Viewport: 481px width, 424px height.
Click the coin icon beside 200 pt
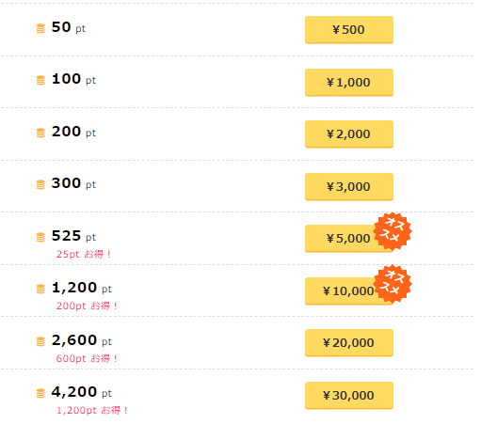click(x=40, y=133)
